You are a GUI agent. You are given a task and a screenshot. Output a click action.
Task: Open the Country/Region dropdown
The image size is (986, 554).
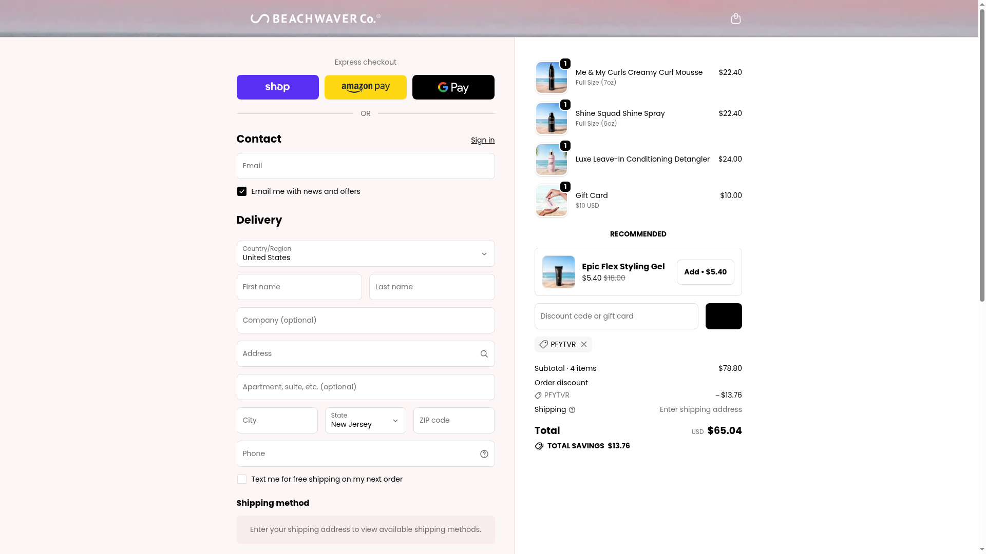pyautogui.click(x=365, y=254)
